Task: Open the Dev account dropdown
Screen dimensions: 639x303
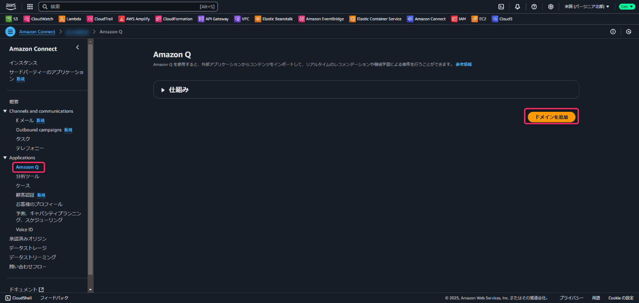Action: pos(626,6)
